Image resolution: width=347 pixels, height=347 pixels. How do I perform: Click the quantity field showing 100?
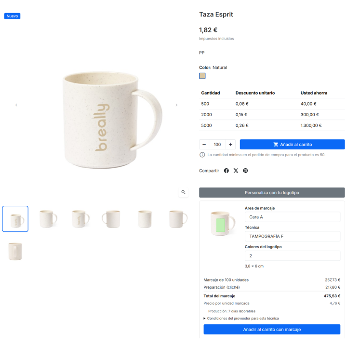[x=217, y=145]
